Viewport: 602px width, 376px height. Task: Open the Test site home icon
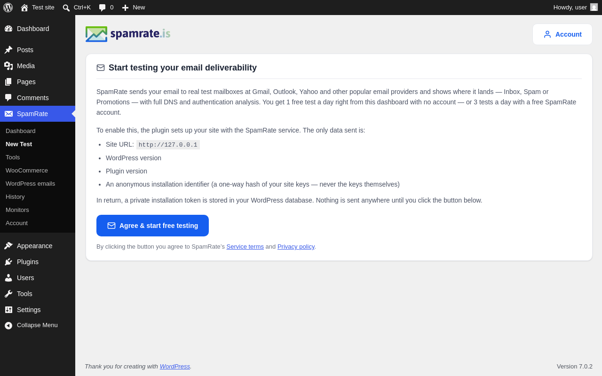pyautogui.click(x=24, y=8)
